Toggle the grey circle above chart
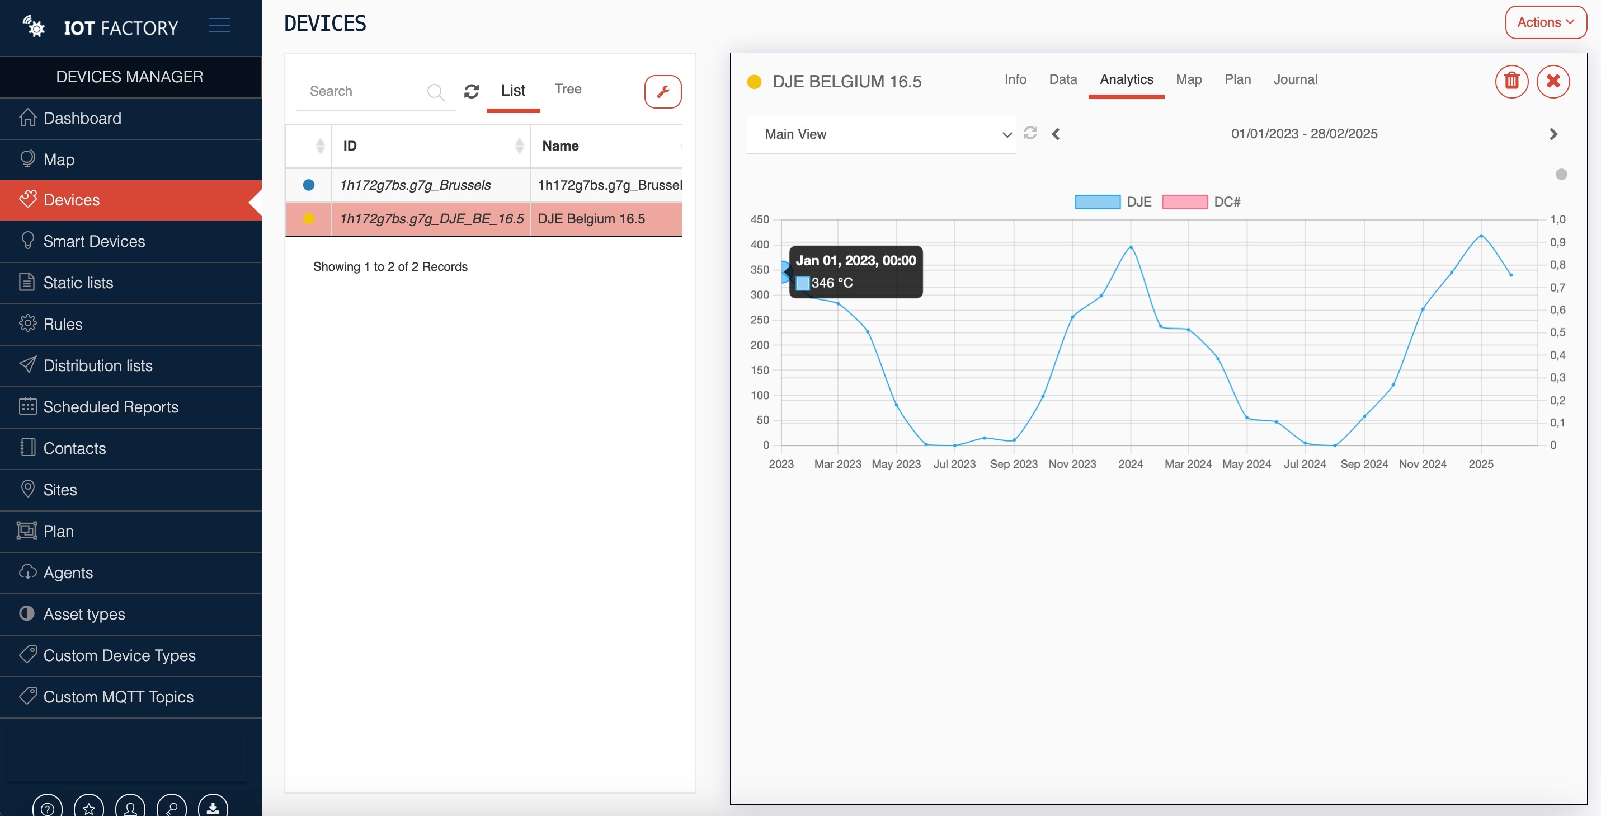This screenshot has width=1601, height=816. point(1561,174)
